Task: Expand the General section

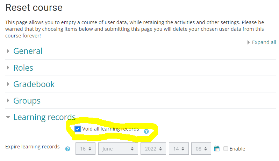Action: pyautogui.click(x=28, y=51)
